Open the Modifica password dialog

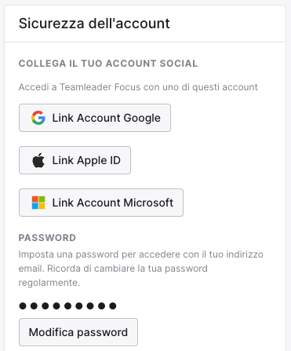(x=78, y=332)
